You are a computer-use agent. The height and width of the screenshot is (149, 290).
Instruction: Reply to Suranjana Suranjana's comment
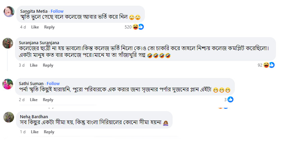coord(48,65)
